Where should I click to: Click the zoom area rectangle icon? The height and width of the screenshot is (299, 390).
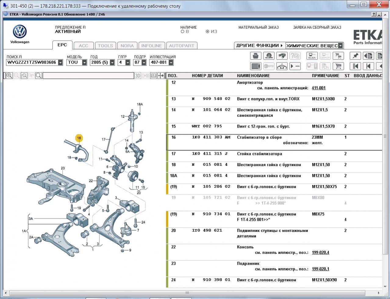coord(24,76)
